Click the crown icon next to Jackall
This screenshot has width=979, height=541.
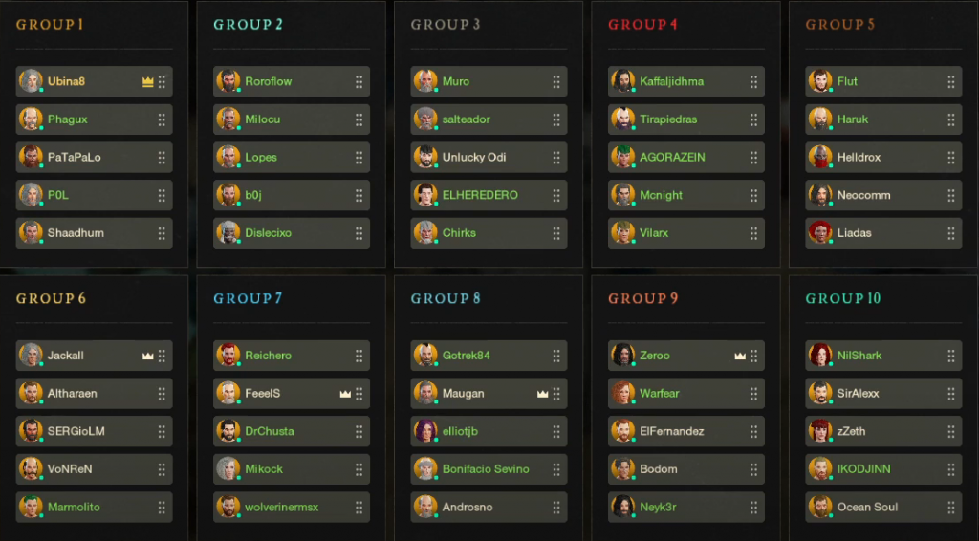coord(147,356)
